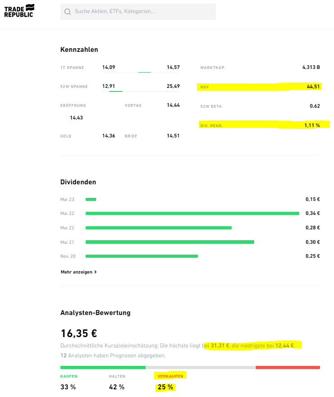Click the 16,35 € average price target

click(x=79, y=333)
